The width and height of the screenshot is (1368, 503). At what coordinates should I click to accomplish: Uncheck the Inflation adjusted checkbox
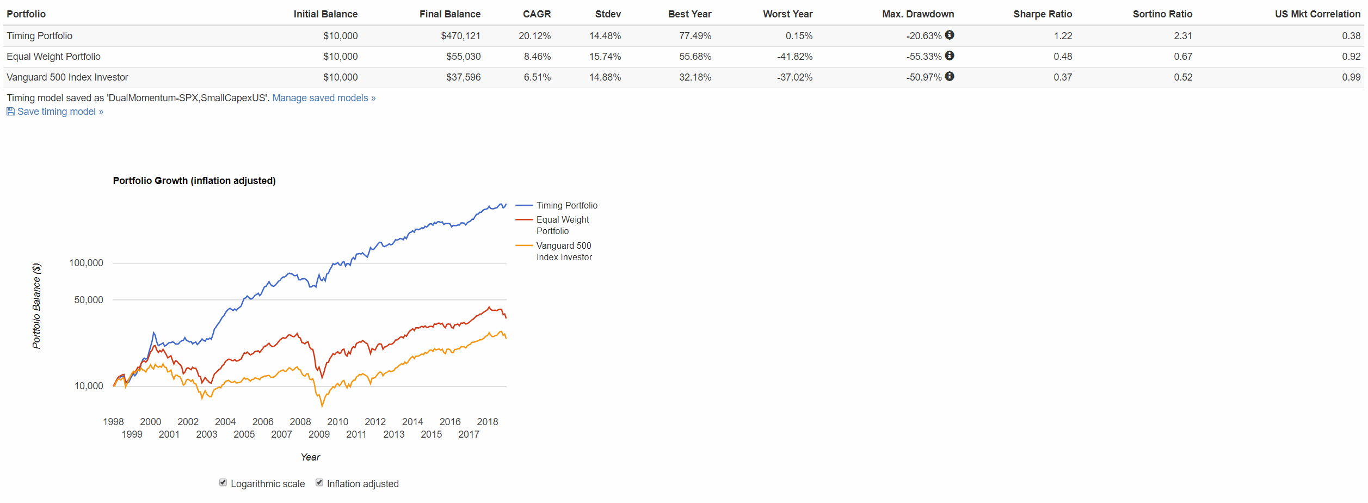[319, 483]
